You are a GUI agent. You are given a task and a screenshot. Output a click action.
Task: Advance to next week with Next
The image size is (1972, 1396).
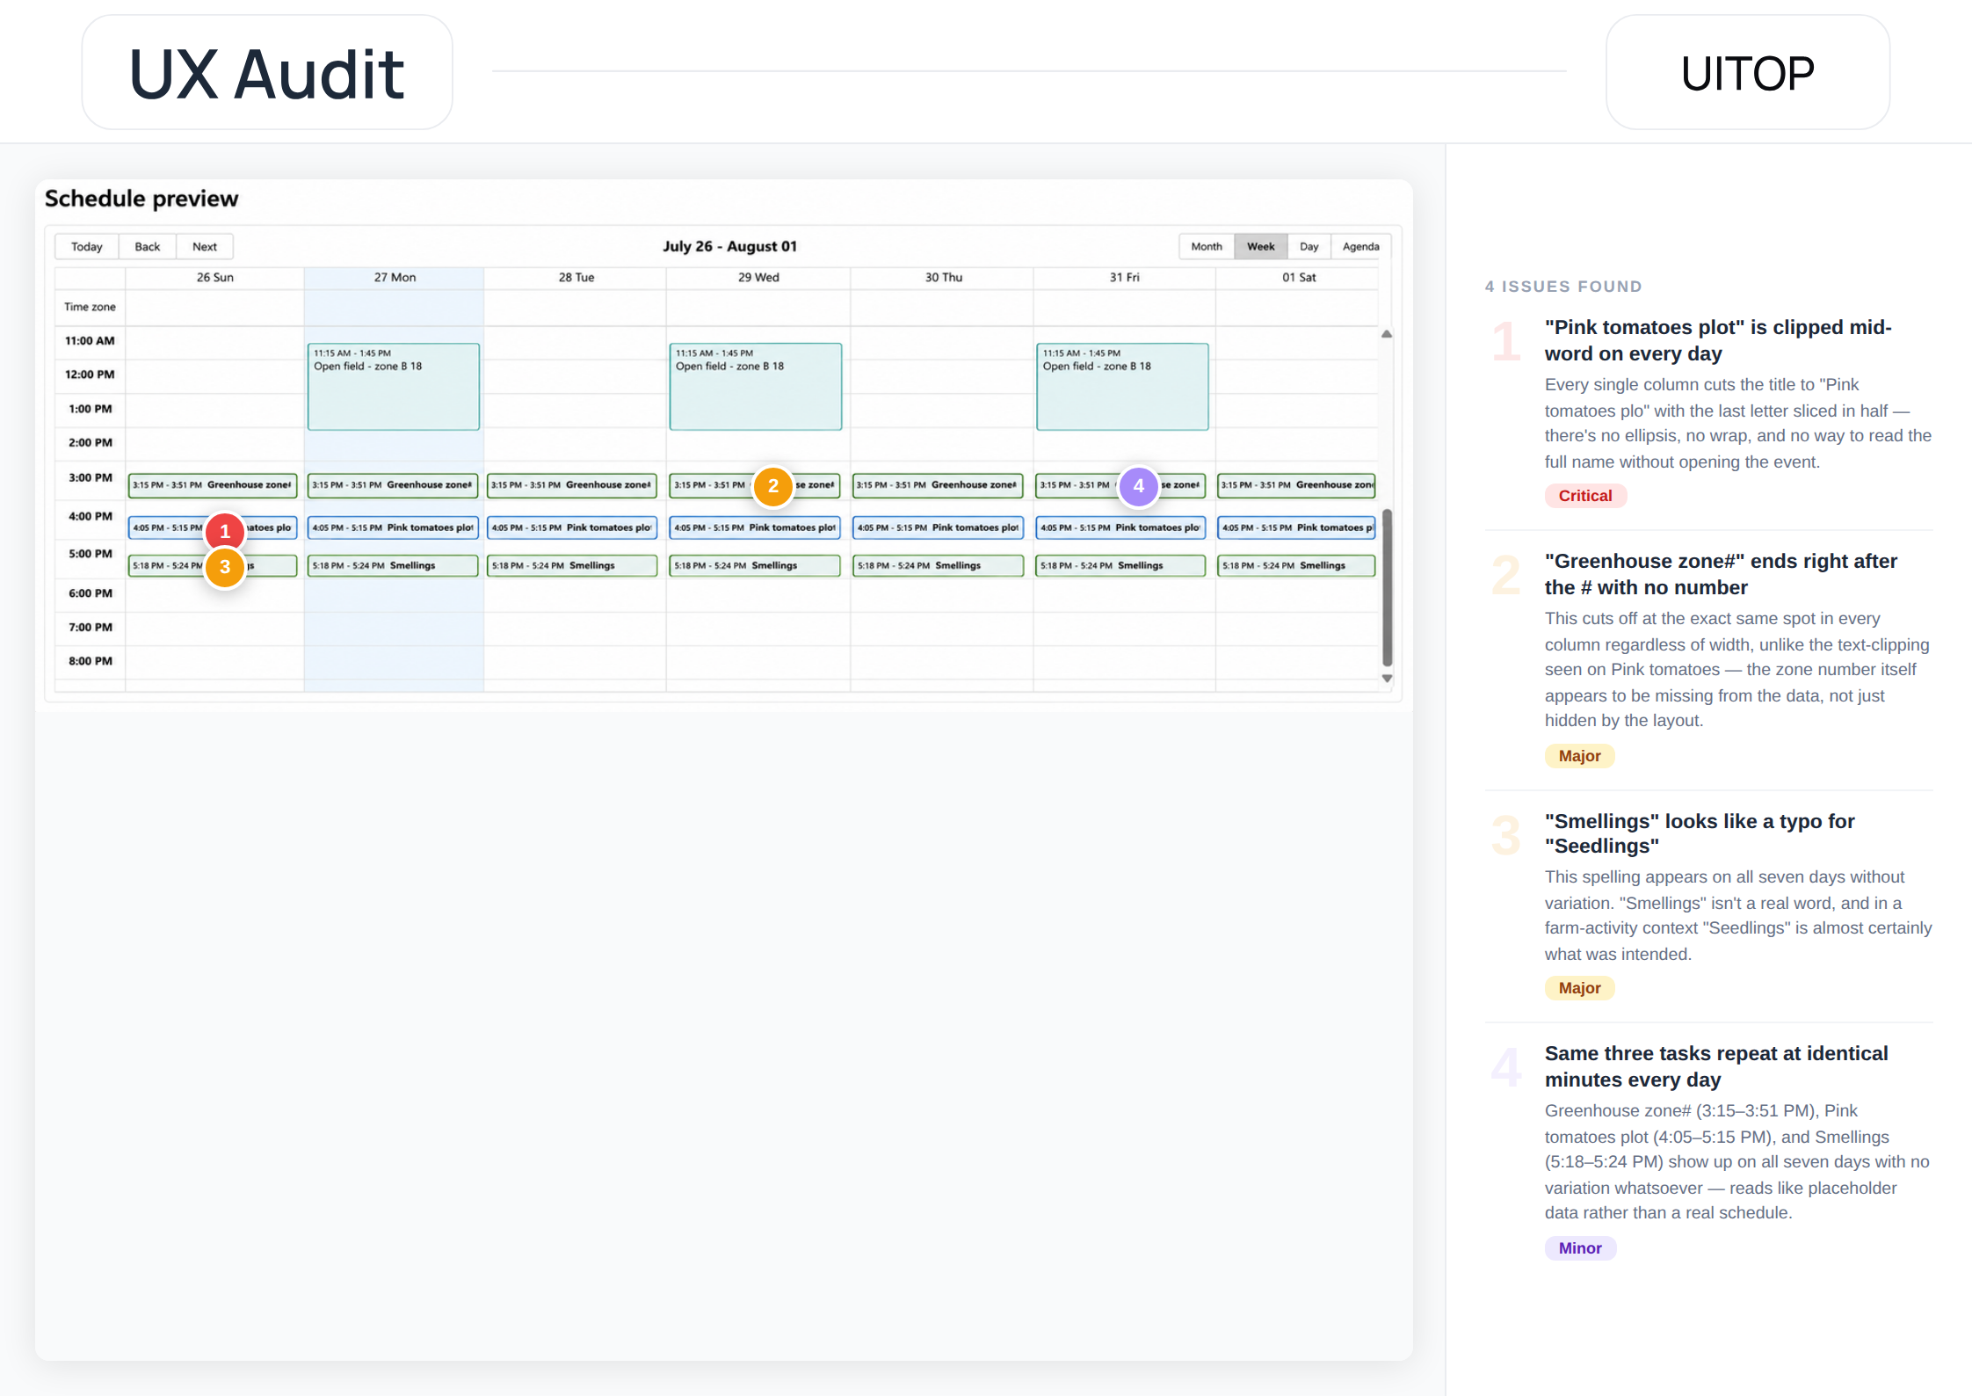(205, 247)
